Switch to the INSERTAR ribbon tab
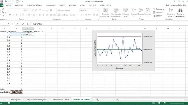Image resolution: width=188 pixels, height=105 pixels. (19, 5)
